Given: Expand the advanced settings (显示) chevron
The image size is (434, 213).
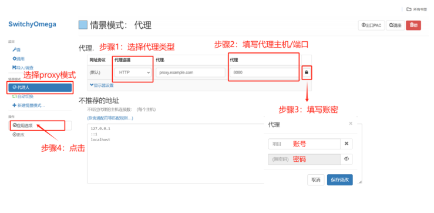Looking at the screenshot, I should (102, 85).
